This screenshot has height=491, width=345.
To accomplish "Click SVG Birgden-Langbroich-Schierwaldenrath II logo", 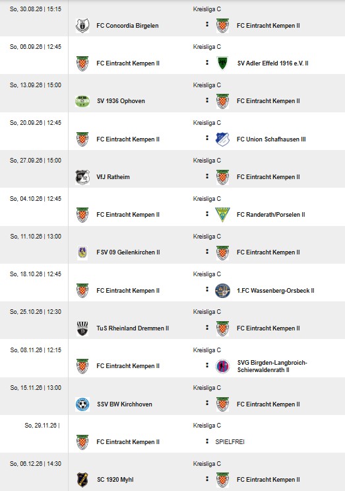I will click(222, 366).
